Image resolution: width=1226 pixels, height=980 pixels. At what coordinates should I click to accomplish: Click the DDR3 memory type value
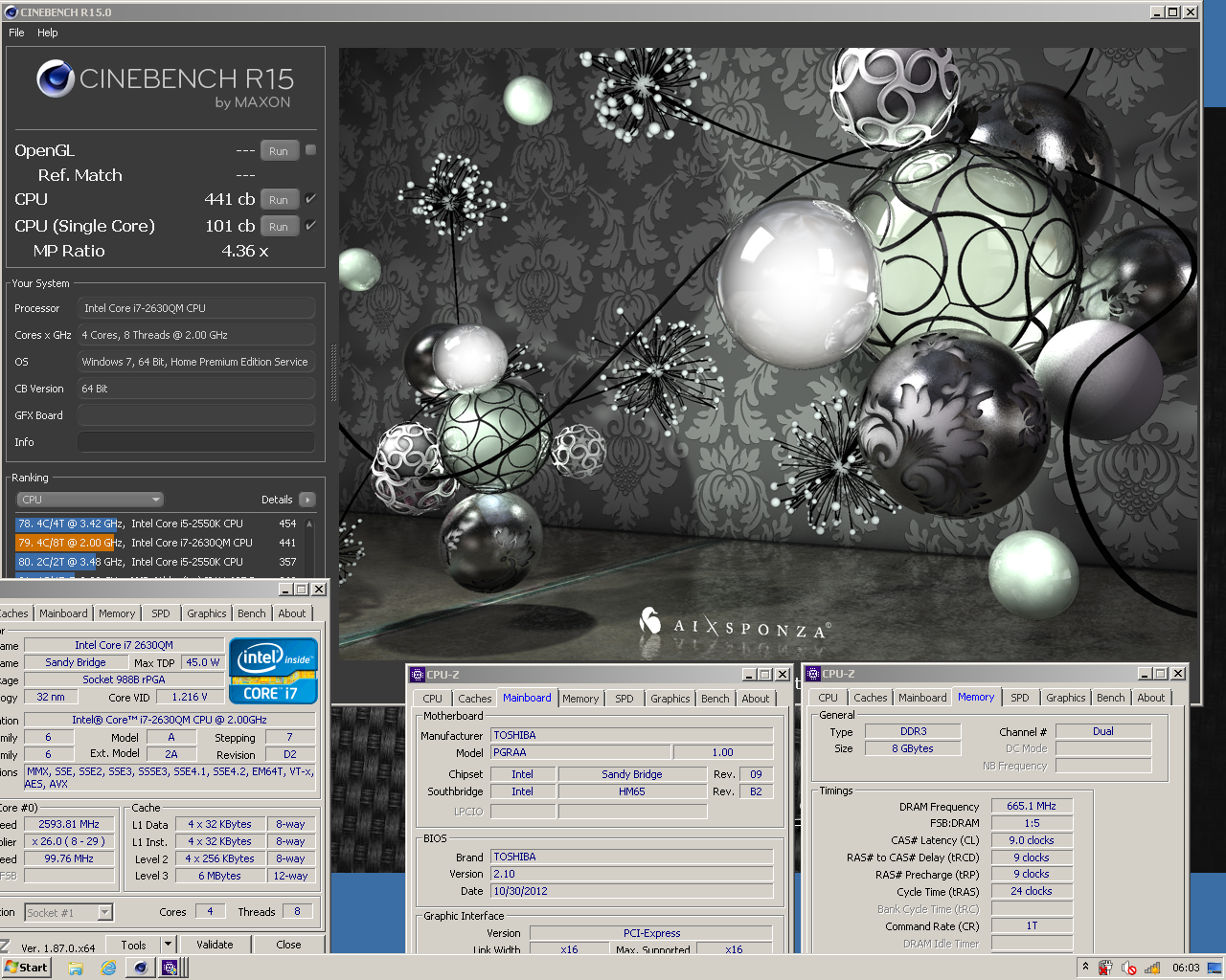(913, 731)
